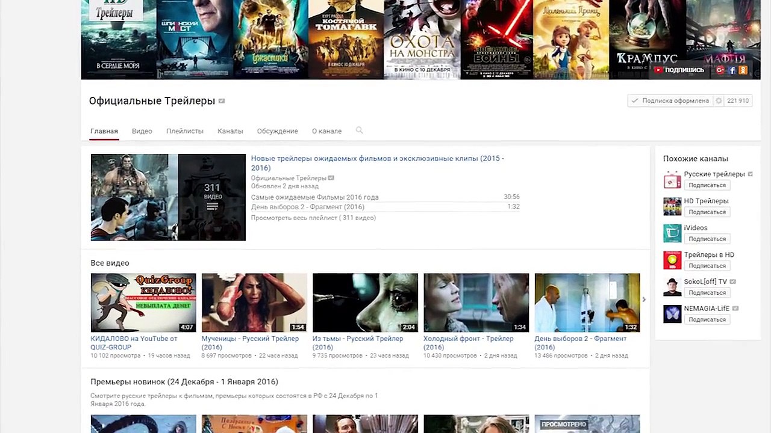771x433 pixels.
Task: Play the Холодный фронт trailer thumbnail
Action: tap(476, 302)
